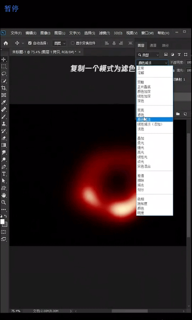This screenshot has height=320, width=192.
Task: Select the Gradient tool
Action: click(x=3, y=145)
